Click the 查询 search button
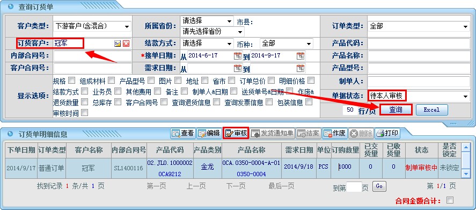The width and height of the screenshot is (476, 210). (396, 110)
